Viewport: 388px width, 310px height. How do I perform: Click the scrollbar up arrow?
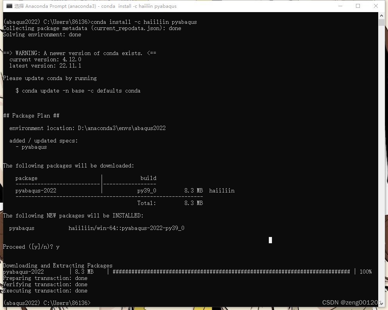click(382, 15)
